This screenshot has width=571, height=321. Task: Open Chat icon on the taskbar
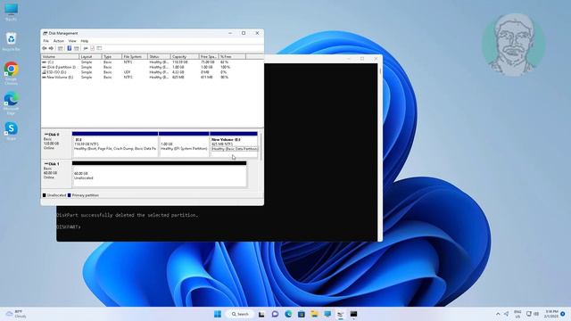(x=275, y=314)
